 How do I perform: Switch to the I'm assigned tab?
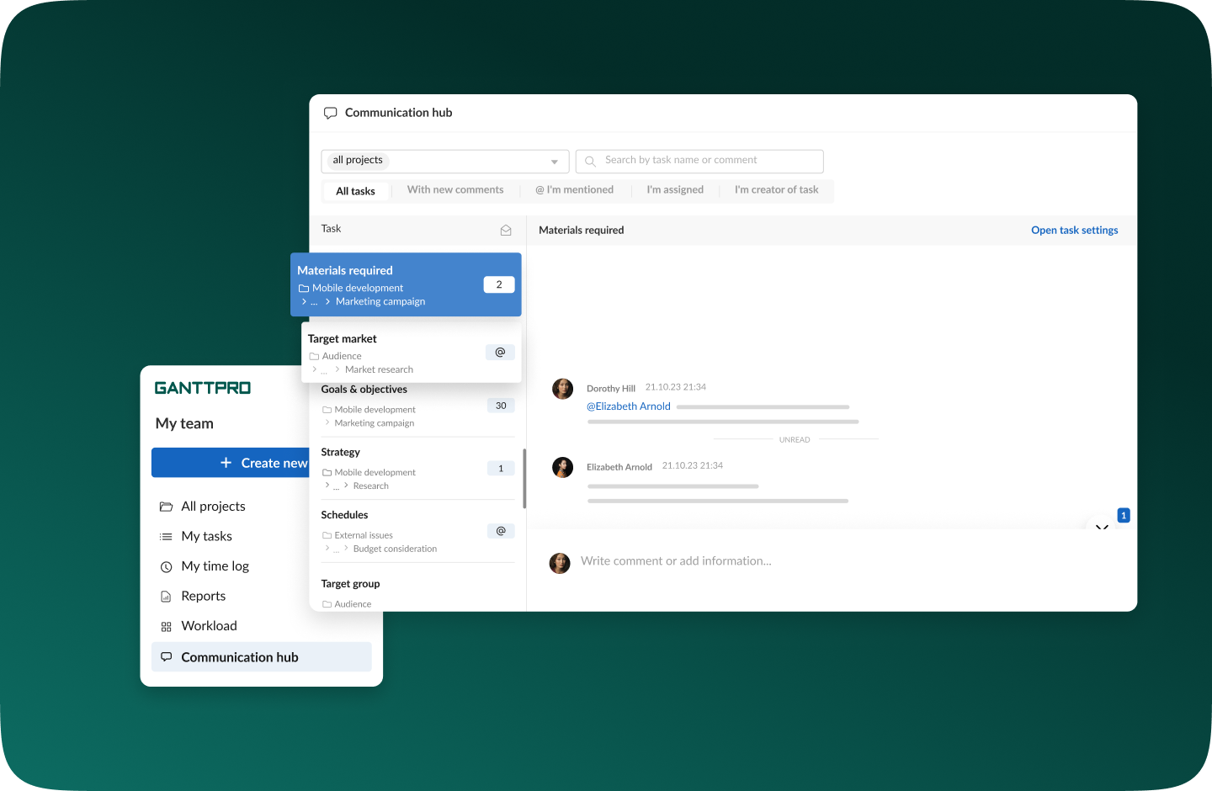(x=675, y=190)
